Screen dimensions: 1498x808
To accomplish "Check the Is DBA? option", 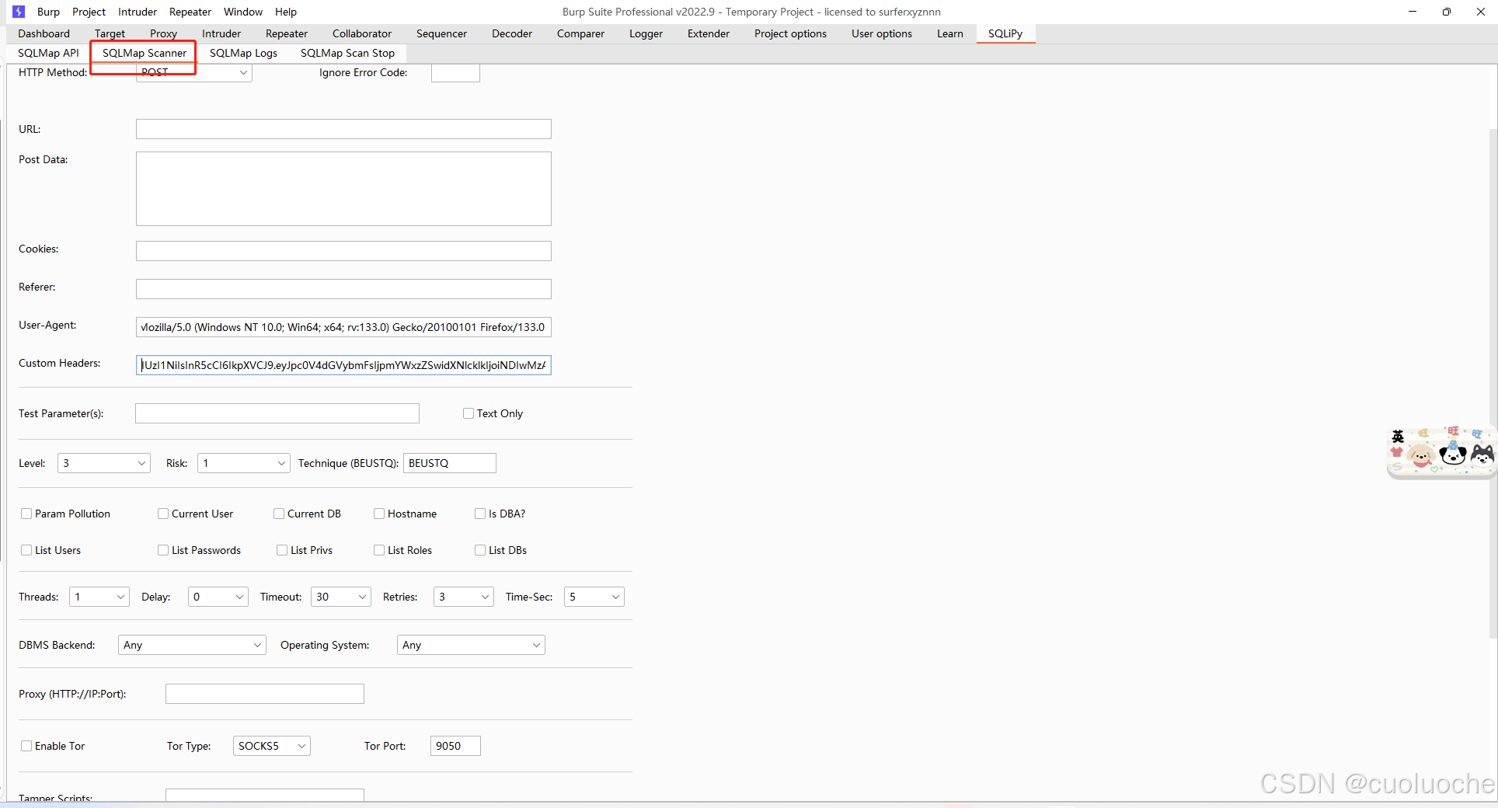I will tap(480, 514).
